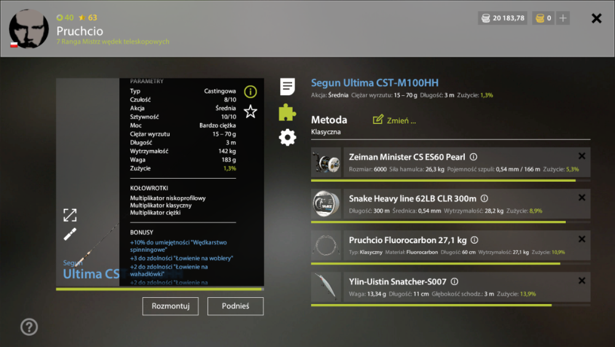Click the Rozmontuj button
Screen dimensions: 615x347
[170, 306]
